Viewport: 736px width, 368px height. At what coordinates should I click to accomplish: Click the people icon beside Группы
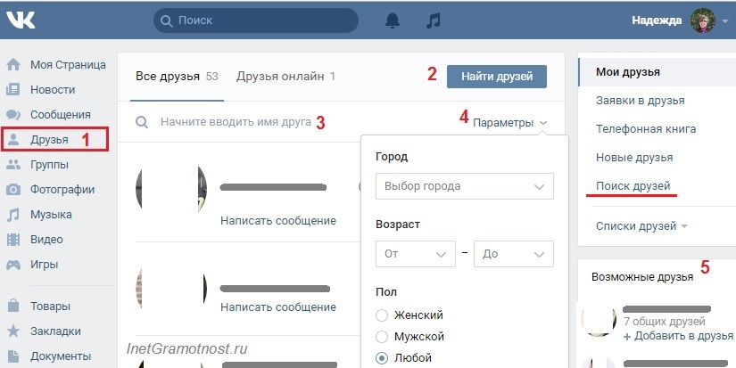tap(13, 165)
